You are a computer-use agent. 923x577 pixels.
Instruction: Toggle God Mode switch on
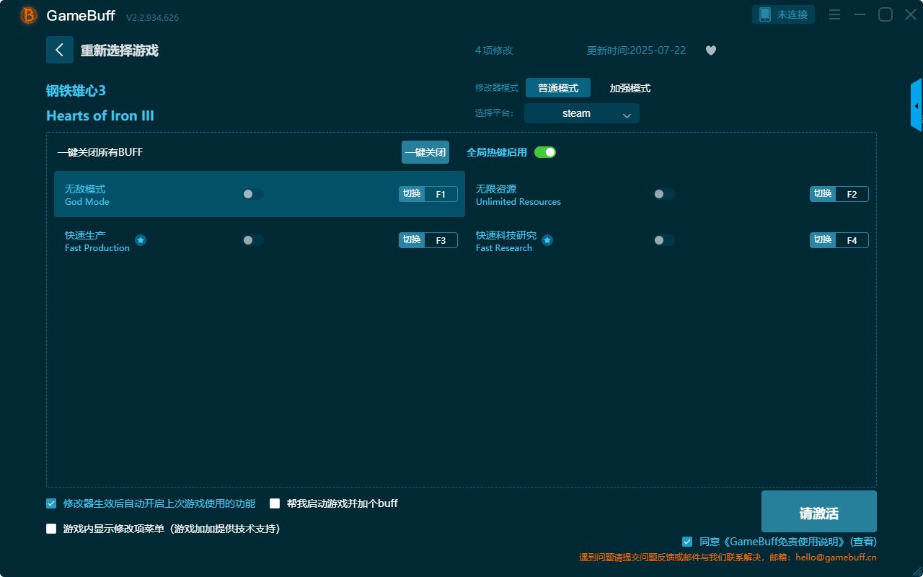tap(253, 194)
